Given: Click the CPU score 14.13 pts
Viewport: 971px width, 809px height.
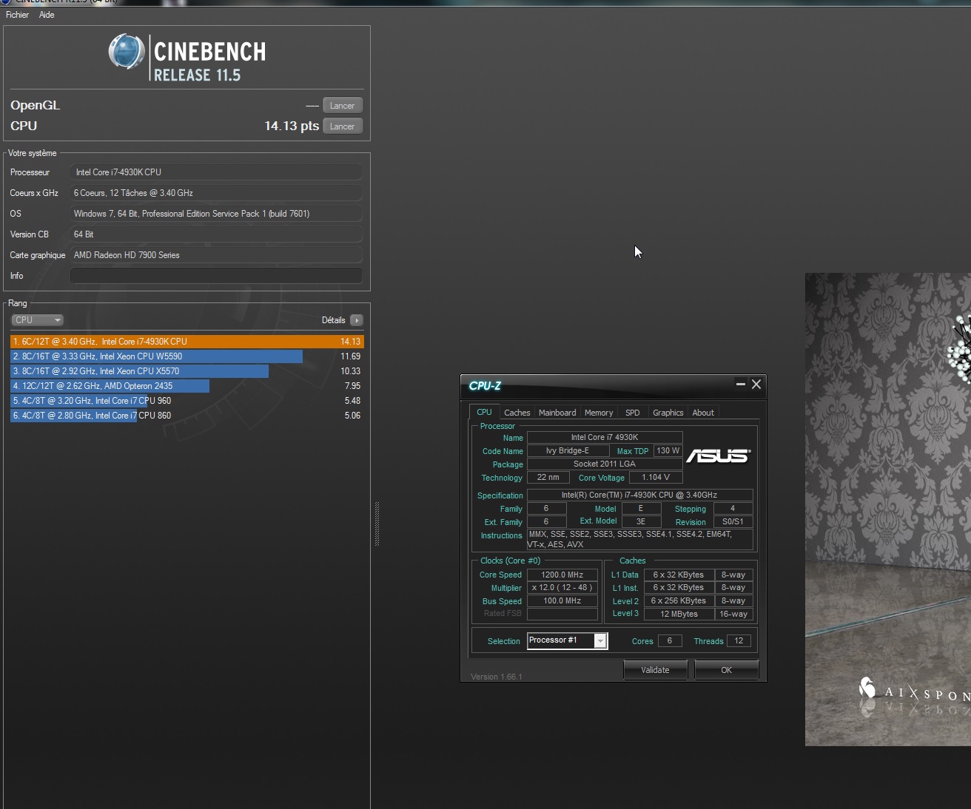Looking at the screenshot, I should 292,126.
